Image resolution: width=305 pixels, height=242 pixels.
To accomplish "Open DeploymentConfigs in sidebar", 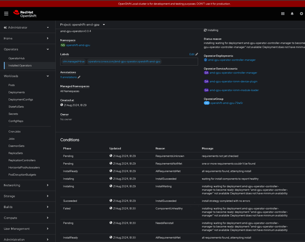I will click(x=21, y=99).
